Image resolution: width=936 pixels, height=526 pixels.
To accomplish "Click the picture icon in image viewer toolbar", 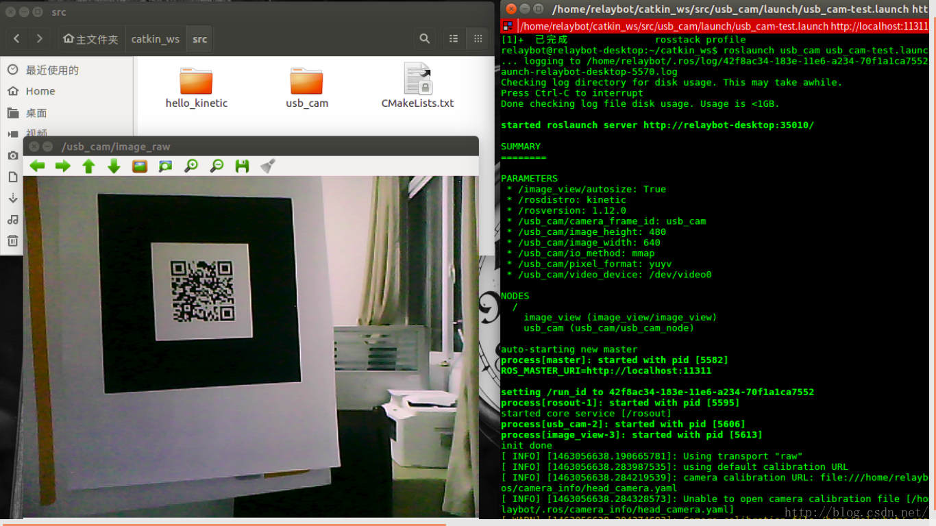I will (140, 166).
